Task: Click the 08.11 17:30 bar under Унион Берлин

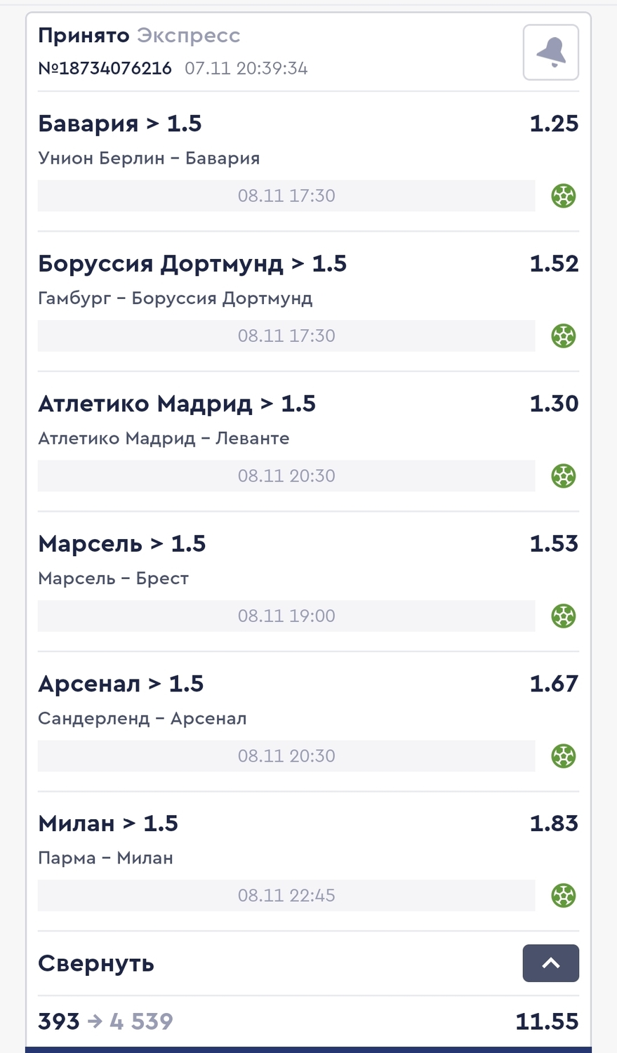Action: pyautogui.click(x=286, y=196)
